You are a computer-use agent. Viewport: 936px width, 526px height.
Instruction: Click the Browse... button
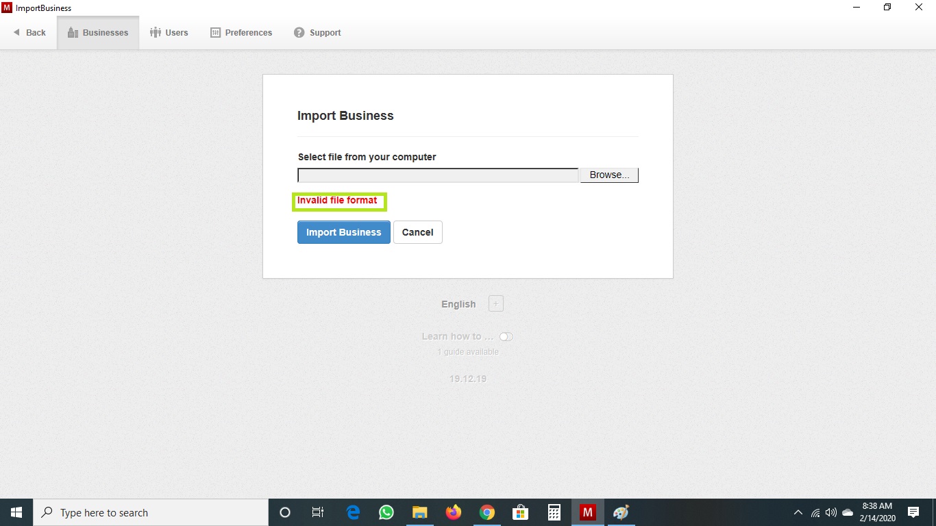tap(609, 175)
